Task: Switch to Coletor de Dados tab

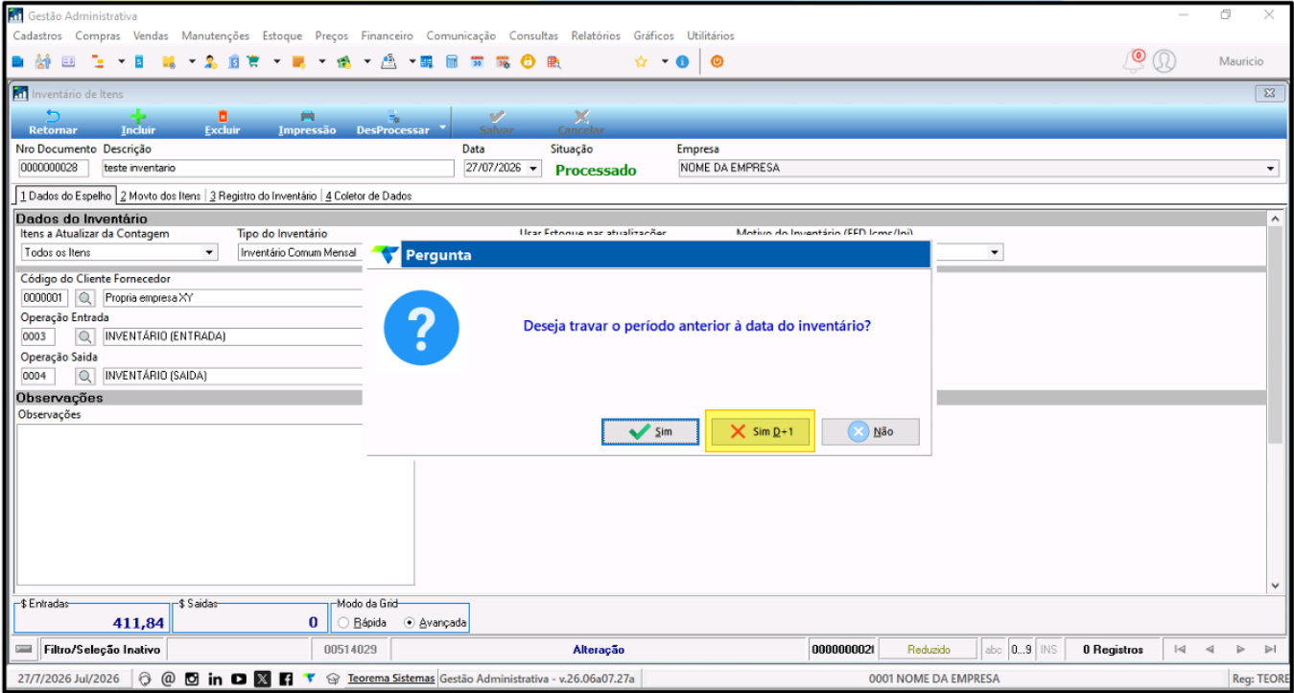Action: coord(368,196)
